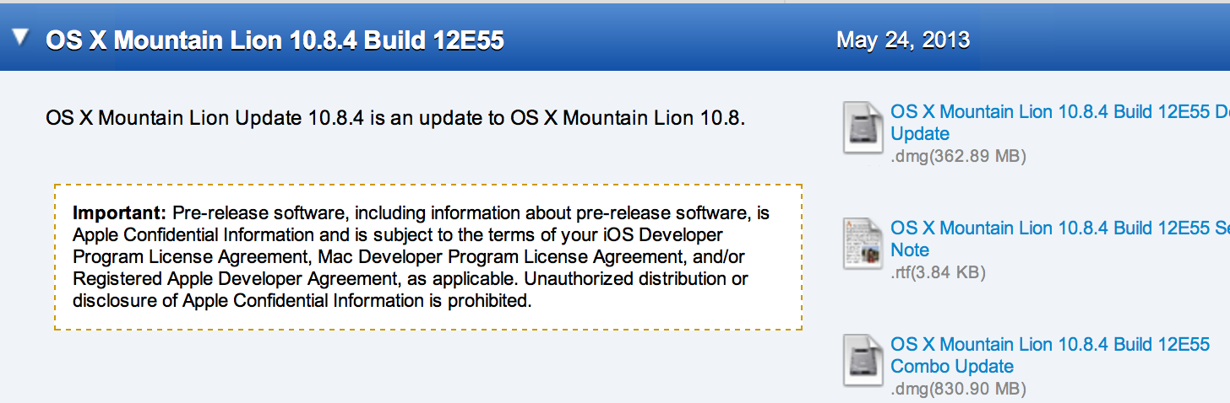Click the word Update under the Delta link

tap(920, 134)
